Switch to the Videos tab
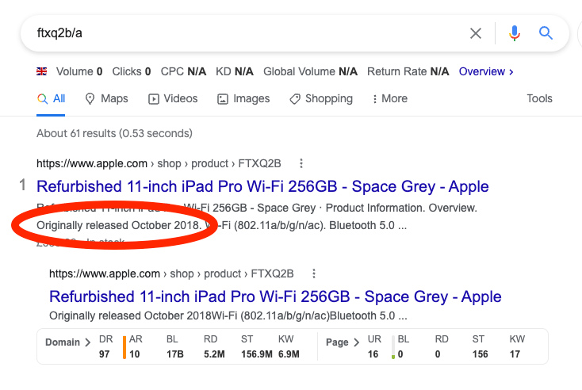The height and width of the screenshot is (390, 582). (x=173, y=99)
